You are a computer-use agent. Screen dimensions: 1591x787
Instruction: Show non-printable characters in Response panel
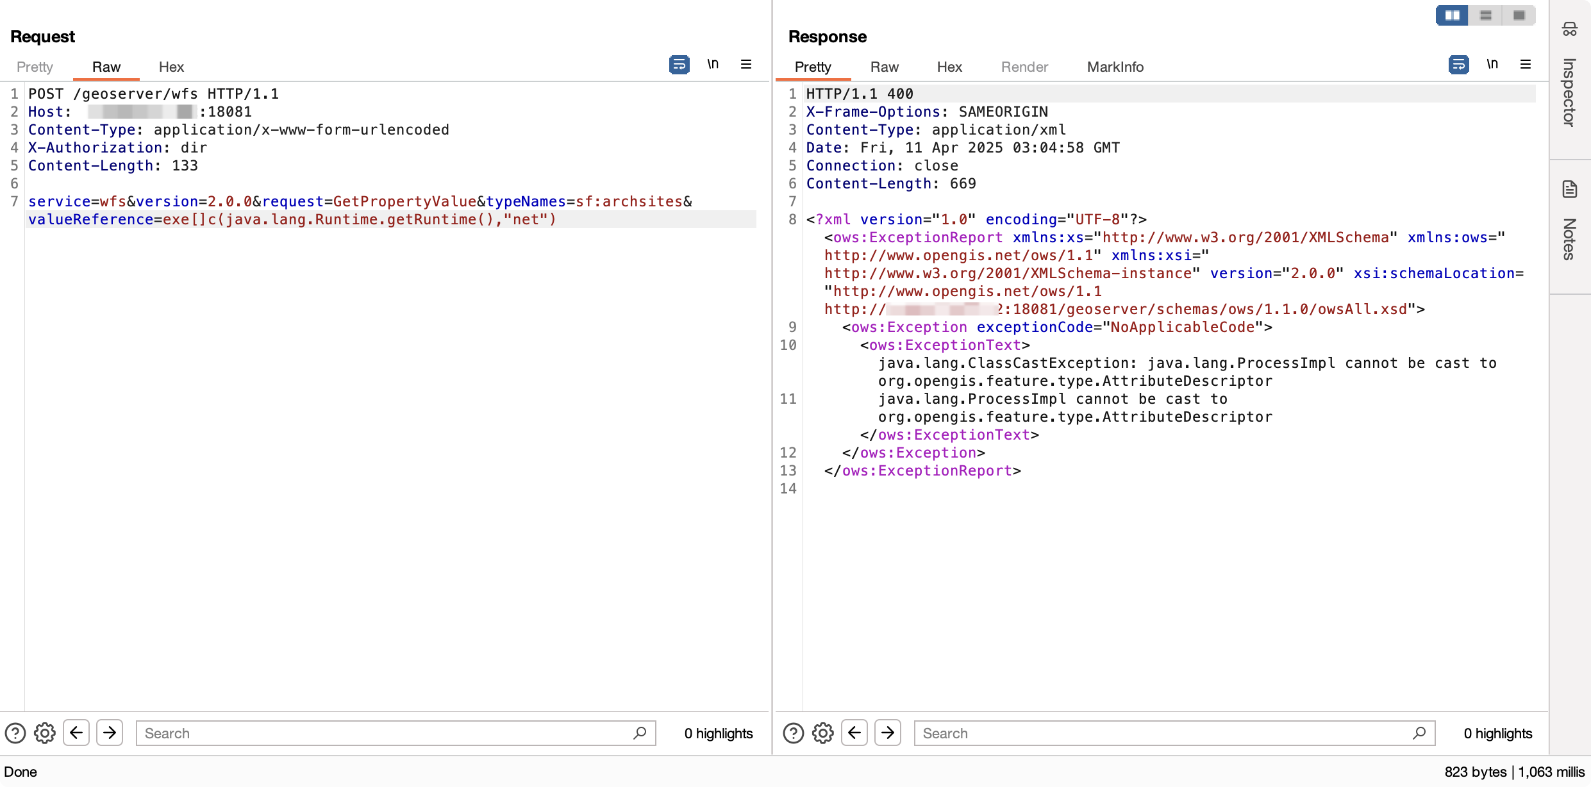pos(1492,64)
